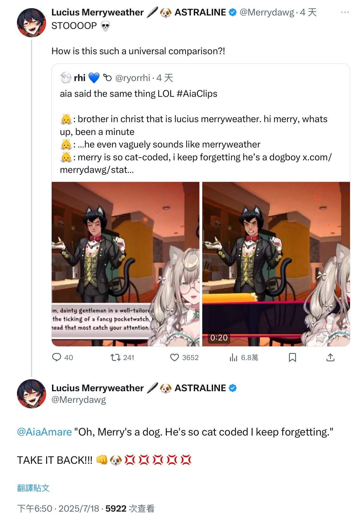Open view analytics bar chart icon
364x518 pixels.
pyautogui.click(x=234, y=357)
